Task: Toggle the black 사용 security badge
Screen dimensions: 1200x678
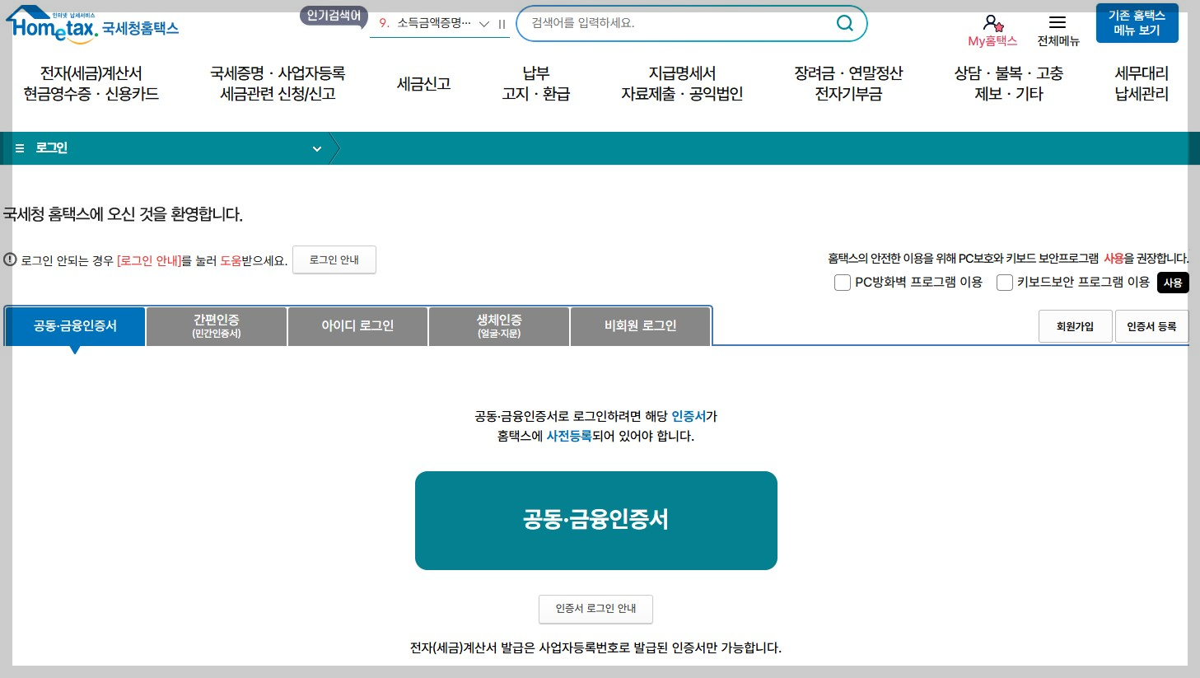Action: click(x=1173, y=282)
